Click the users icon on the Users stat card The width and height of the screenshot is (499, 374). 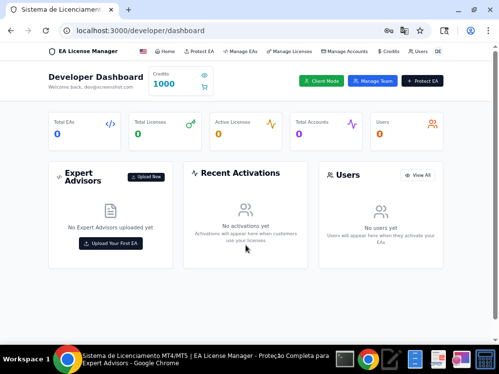(x=432, y=124)
